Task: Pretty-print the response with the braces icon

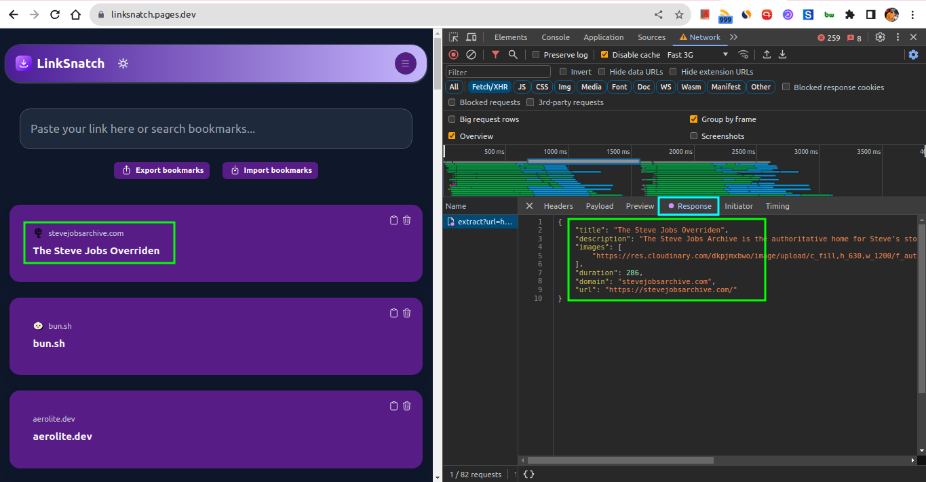Action: [529, 475]
